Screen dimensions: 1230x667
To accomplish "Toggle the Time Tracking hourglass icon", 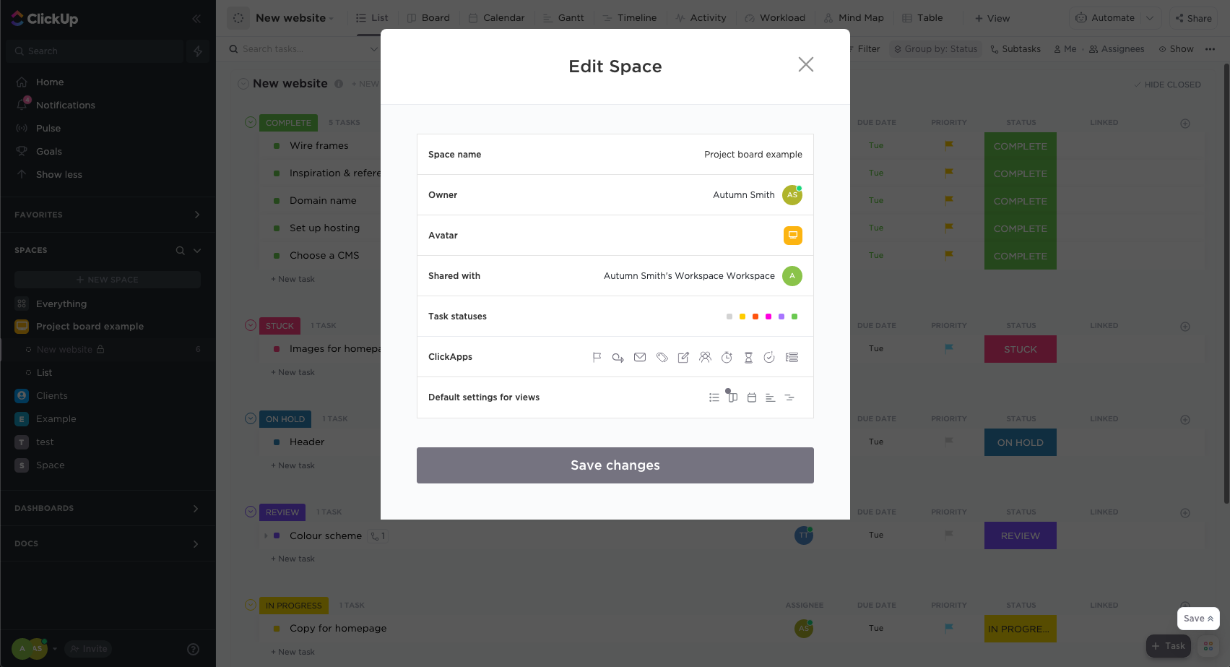I will click(x=748, y=356).
